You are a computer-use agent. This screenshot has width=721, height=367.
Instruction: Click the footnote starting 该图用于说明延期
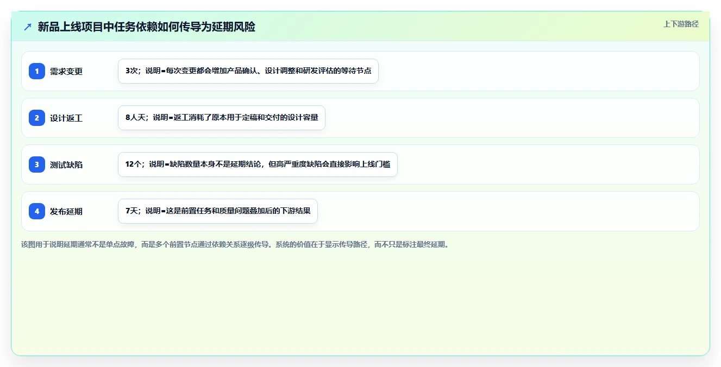click(x=235, y=245)
